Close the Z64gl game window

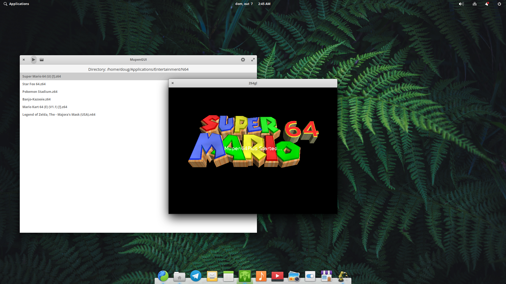click(173, 83)
